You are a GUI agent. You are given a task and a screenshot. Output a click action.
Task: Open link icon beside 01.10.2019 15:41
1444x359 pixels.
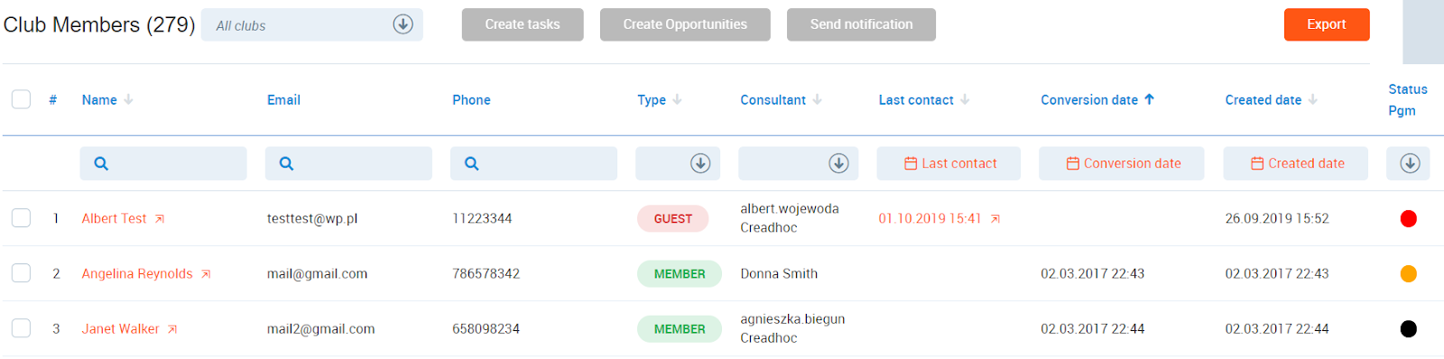pos(995,219)
